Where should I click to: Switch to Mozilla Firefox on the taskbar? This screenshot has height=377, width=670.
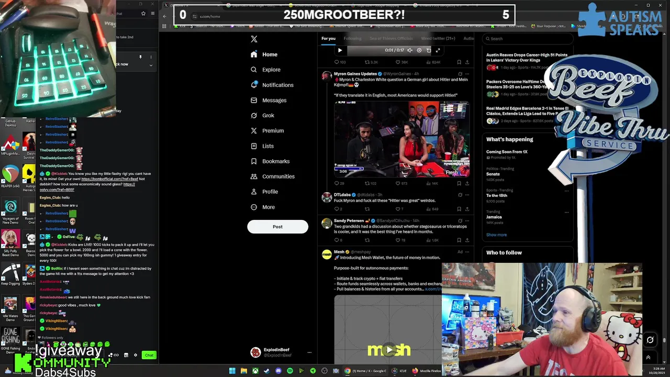(x=427, y=371)
